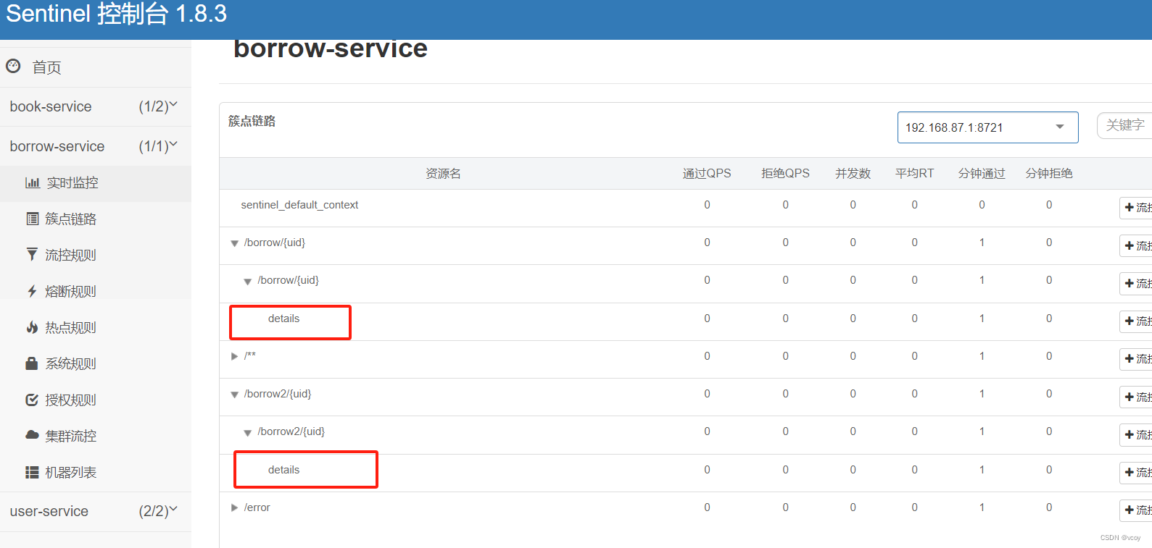Screen dimensions: 1152x548
Task: Collapse the top-level /borrow/{uid} tree node
Action: (x=235, y=243)
